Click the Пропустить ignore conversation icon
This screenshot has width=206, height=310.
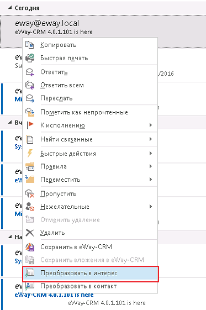coord(30,193)
